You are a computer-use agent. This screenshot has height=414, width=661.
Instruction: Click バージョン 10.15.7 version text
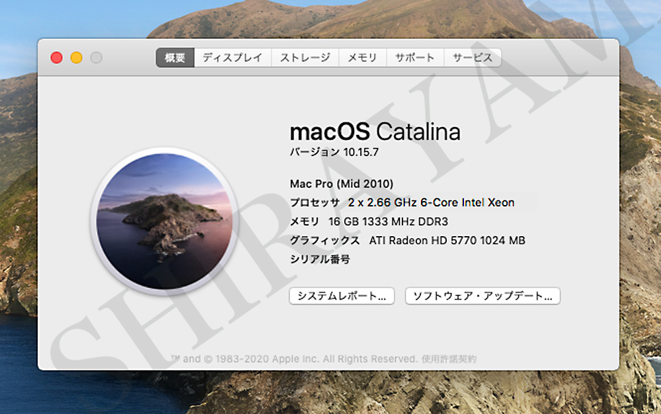(334, 152)
